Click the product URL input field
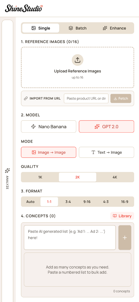139x302 pixels. point(86,98)
